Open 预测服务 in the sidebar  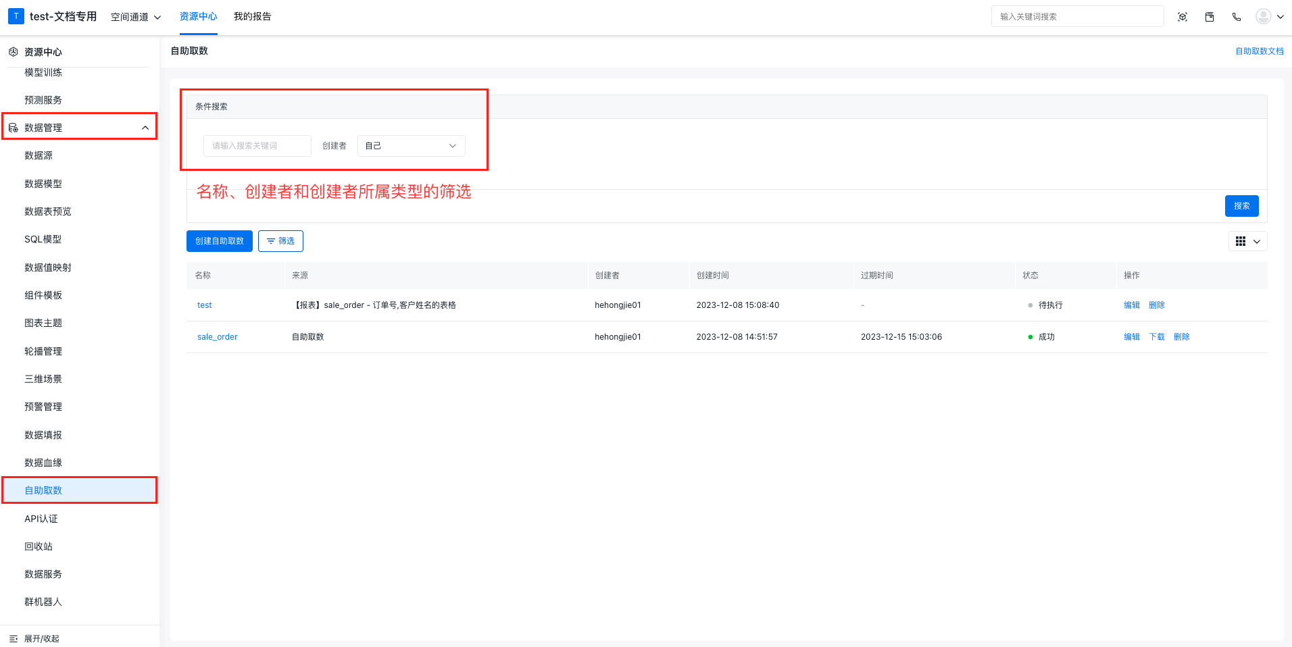(x=43, y=100)
